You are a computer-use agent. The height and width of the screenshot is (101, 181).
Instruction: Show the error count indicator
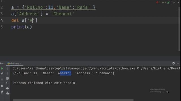(x=158, y=3)
